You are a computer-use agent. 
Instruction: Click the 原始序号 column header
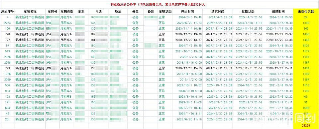point(8,12)
